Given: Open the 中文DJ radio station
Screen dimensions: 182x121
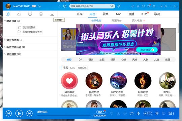Looking at the screenshot, I should (x=168, y=81).
